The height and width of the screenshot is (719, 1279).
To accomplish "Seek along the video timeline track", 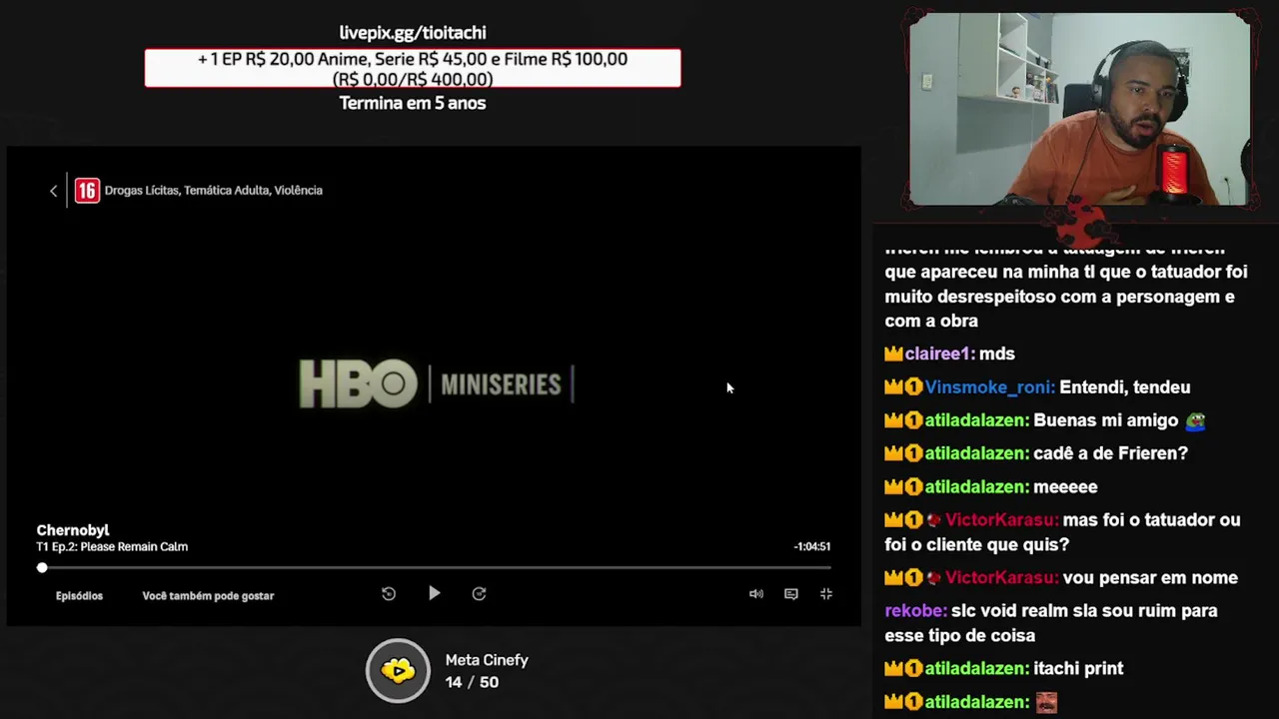I will [434, 567].
